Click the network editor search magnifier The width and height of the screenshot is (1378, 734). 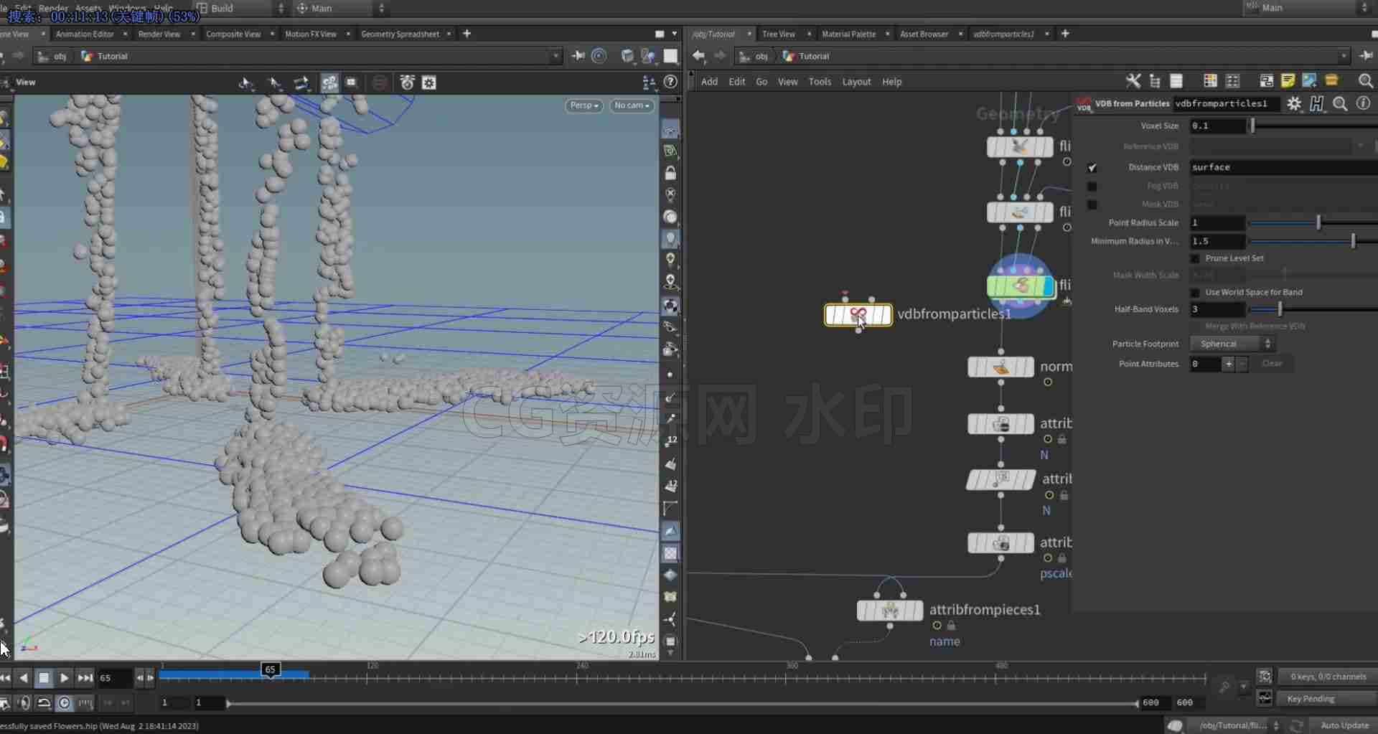coord(1365,81)
